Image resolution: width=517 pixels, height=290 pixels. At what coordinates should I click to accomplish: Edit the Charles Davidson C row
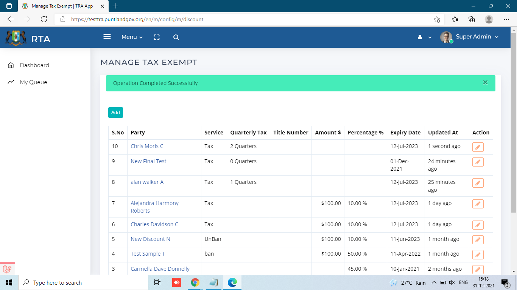point(478,225)
